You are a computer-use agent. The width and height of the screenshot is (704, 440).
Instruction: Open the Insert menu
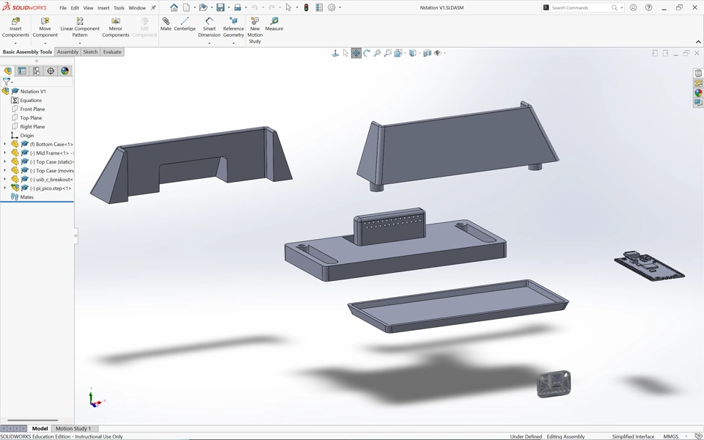pyautogui.click(x=103, y=7)
